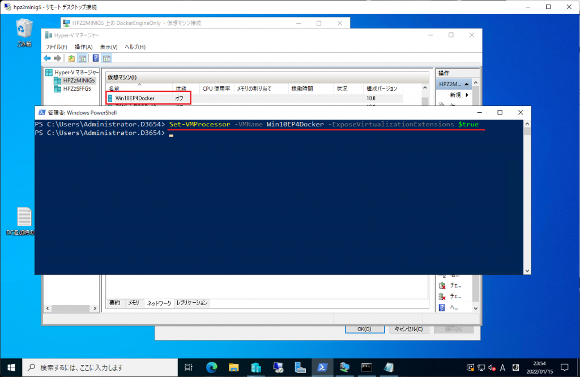Image resolution: width=580 pixels, height=377 pixels.
Task: Switch to the メモリ tab
Action: click(134, 303)
